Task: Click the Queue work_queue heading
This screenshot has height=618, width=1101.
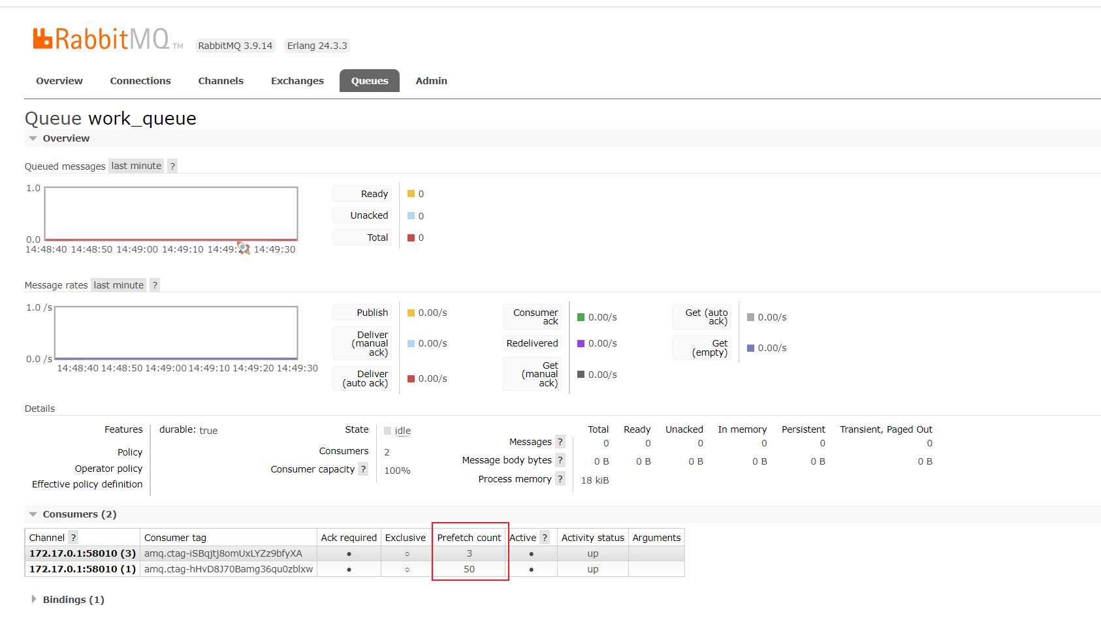Action: (x=110, y=118)
